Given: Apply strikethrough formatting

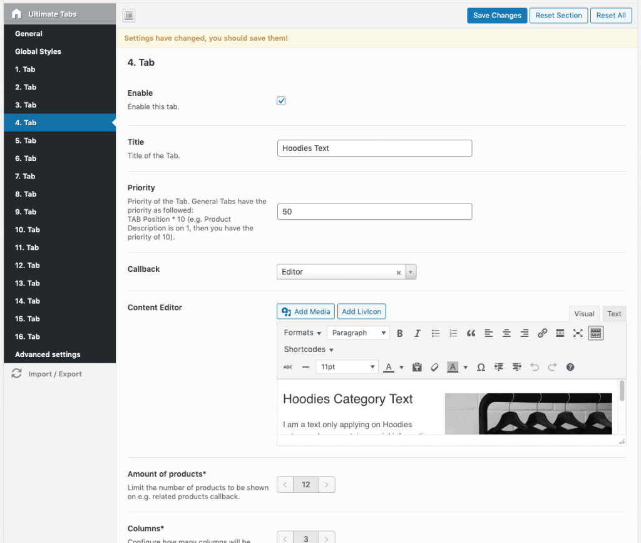Looking at the screenshot, I should tap(288, 367).
